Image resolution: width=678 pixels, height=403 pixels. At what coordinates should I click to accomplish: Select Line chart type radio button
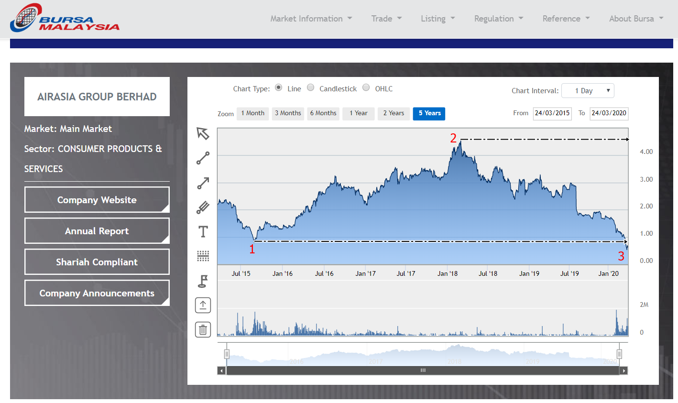point(279,87)
